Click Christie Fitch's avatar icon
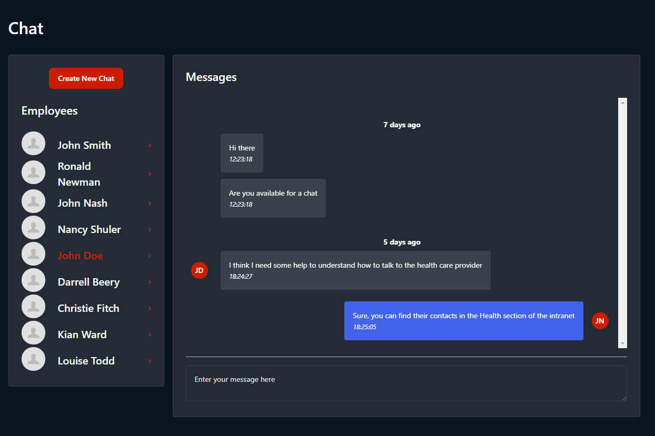The width and height of the screenshot is (655, 436). click(33, 306)
